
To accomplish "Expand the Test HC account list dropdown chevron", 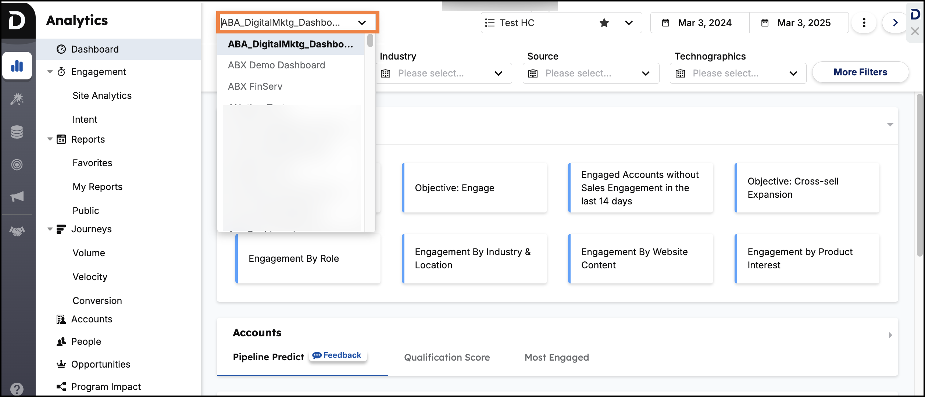I will 629,23.
